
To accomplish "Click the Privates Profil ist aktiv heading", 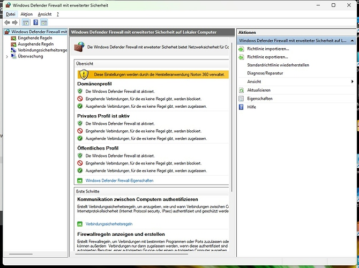I will [103, 116].
